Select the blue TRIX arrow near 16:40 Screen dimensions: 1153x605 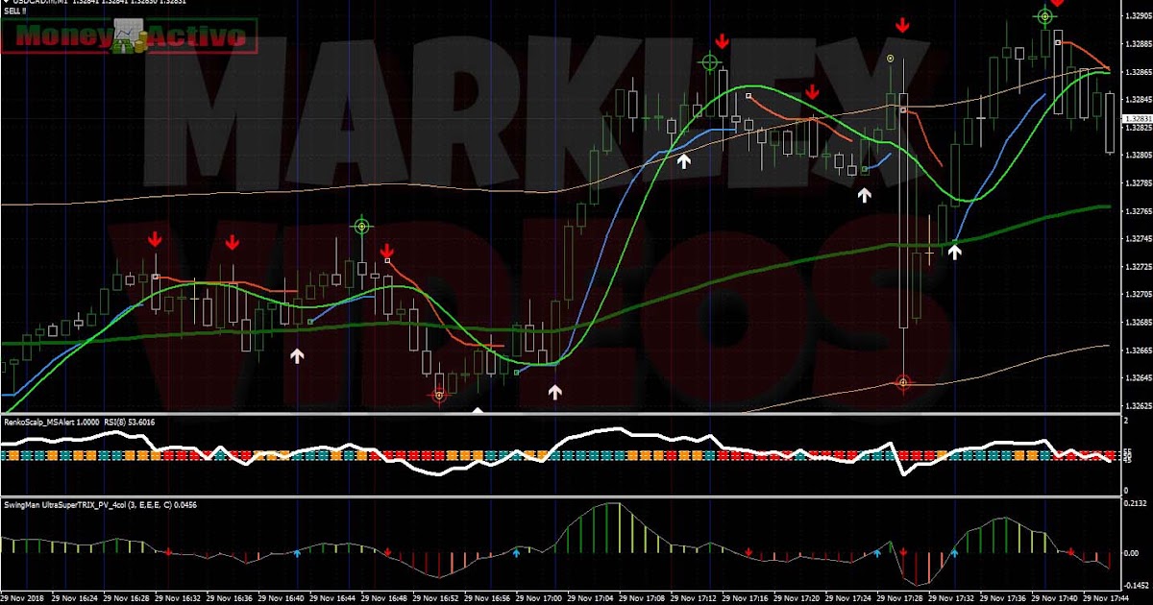point(297,553)
